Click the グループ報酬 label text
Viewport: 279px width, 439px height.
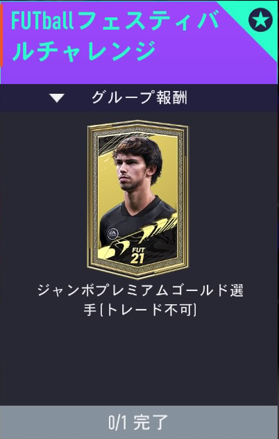pos(139,98)
